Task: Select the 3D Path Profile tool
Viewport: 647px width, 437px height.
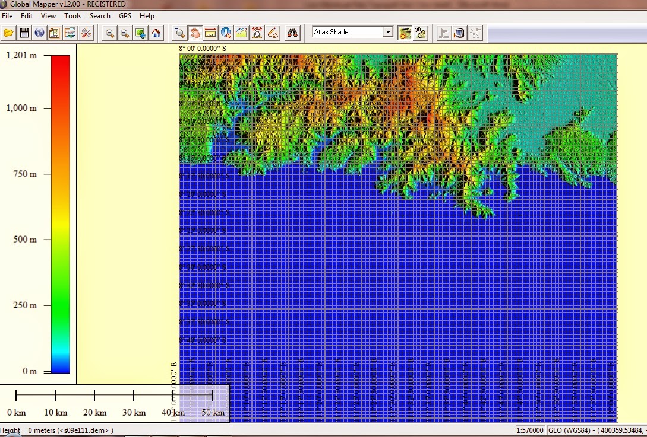Action: click(241, 33)
